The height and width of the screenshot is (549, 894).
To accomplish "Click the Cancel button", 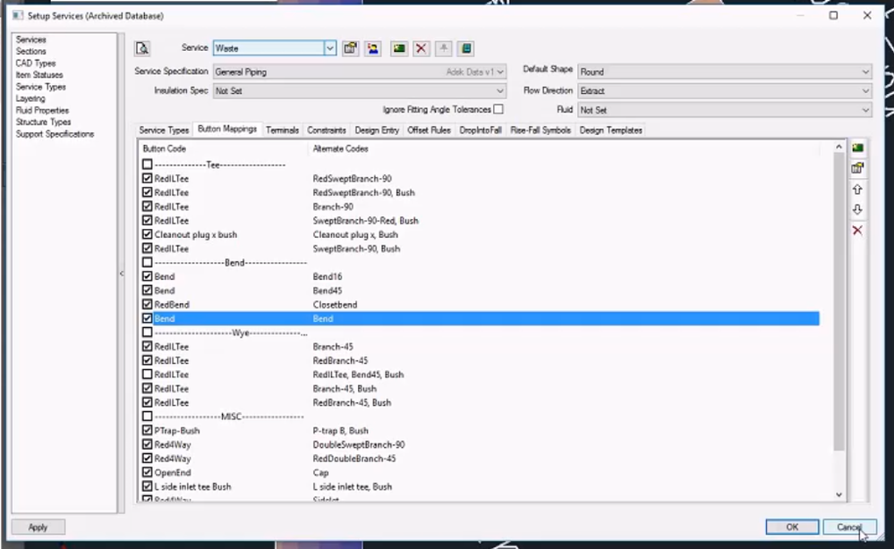I will tap(849, 527).
